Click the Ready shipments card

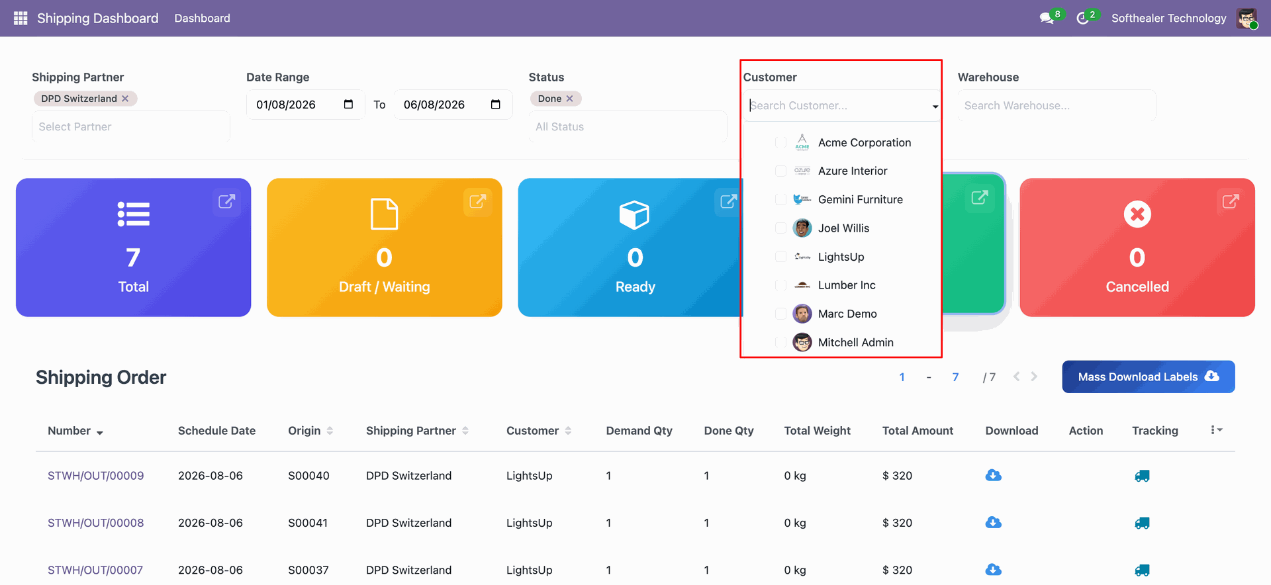(x=629, y=247)
